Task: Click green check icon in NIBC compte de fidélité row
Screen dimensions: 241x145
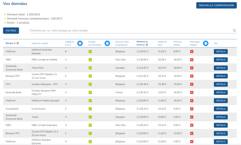Action: pos(90,60)
